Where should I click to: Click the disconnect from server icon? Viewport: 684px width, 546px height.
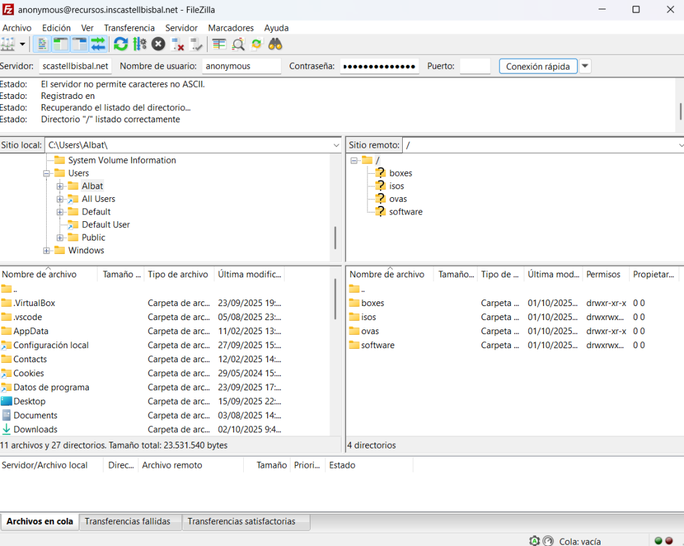point(178,44)
